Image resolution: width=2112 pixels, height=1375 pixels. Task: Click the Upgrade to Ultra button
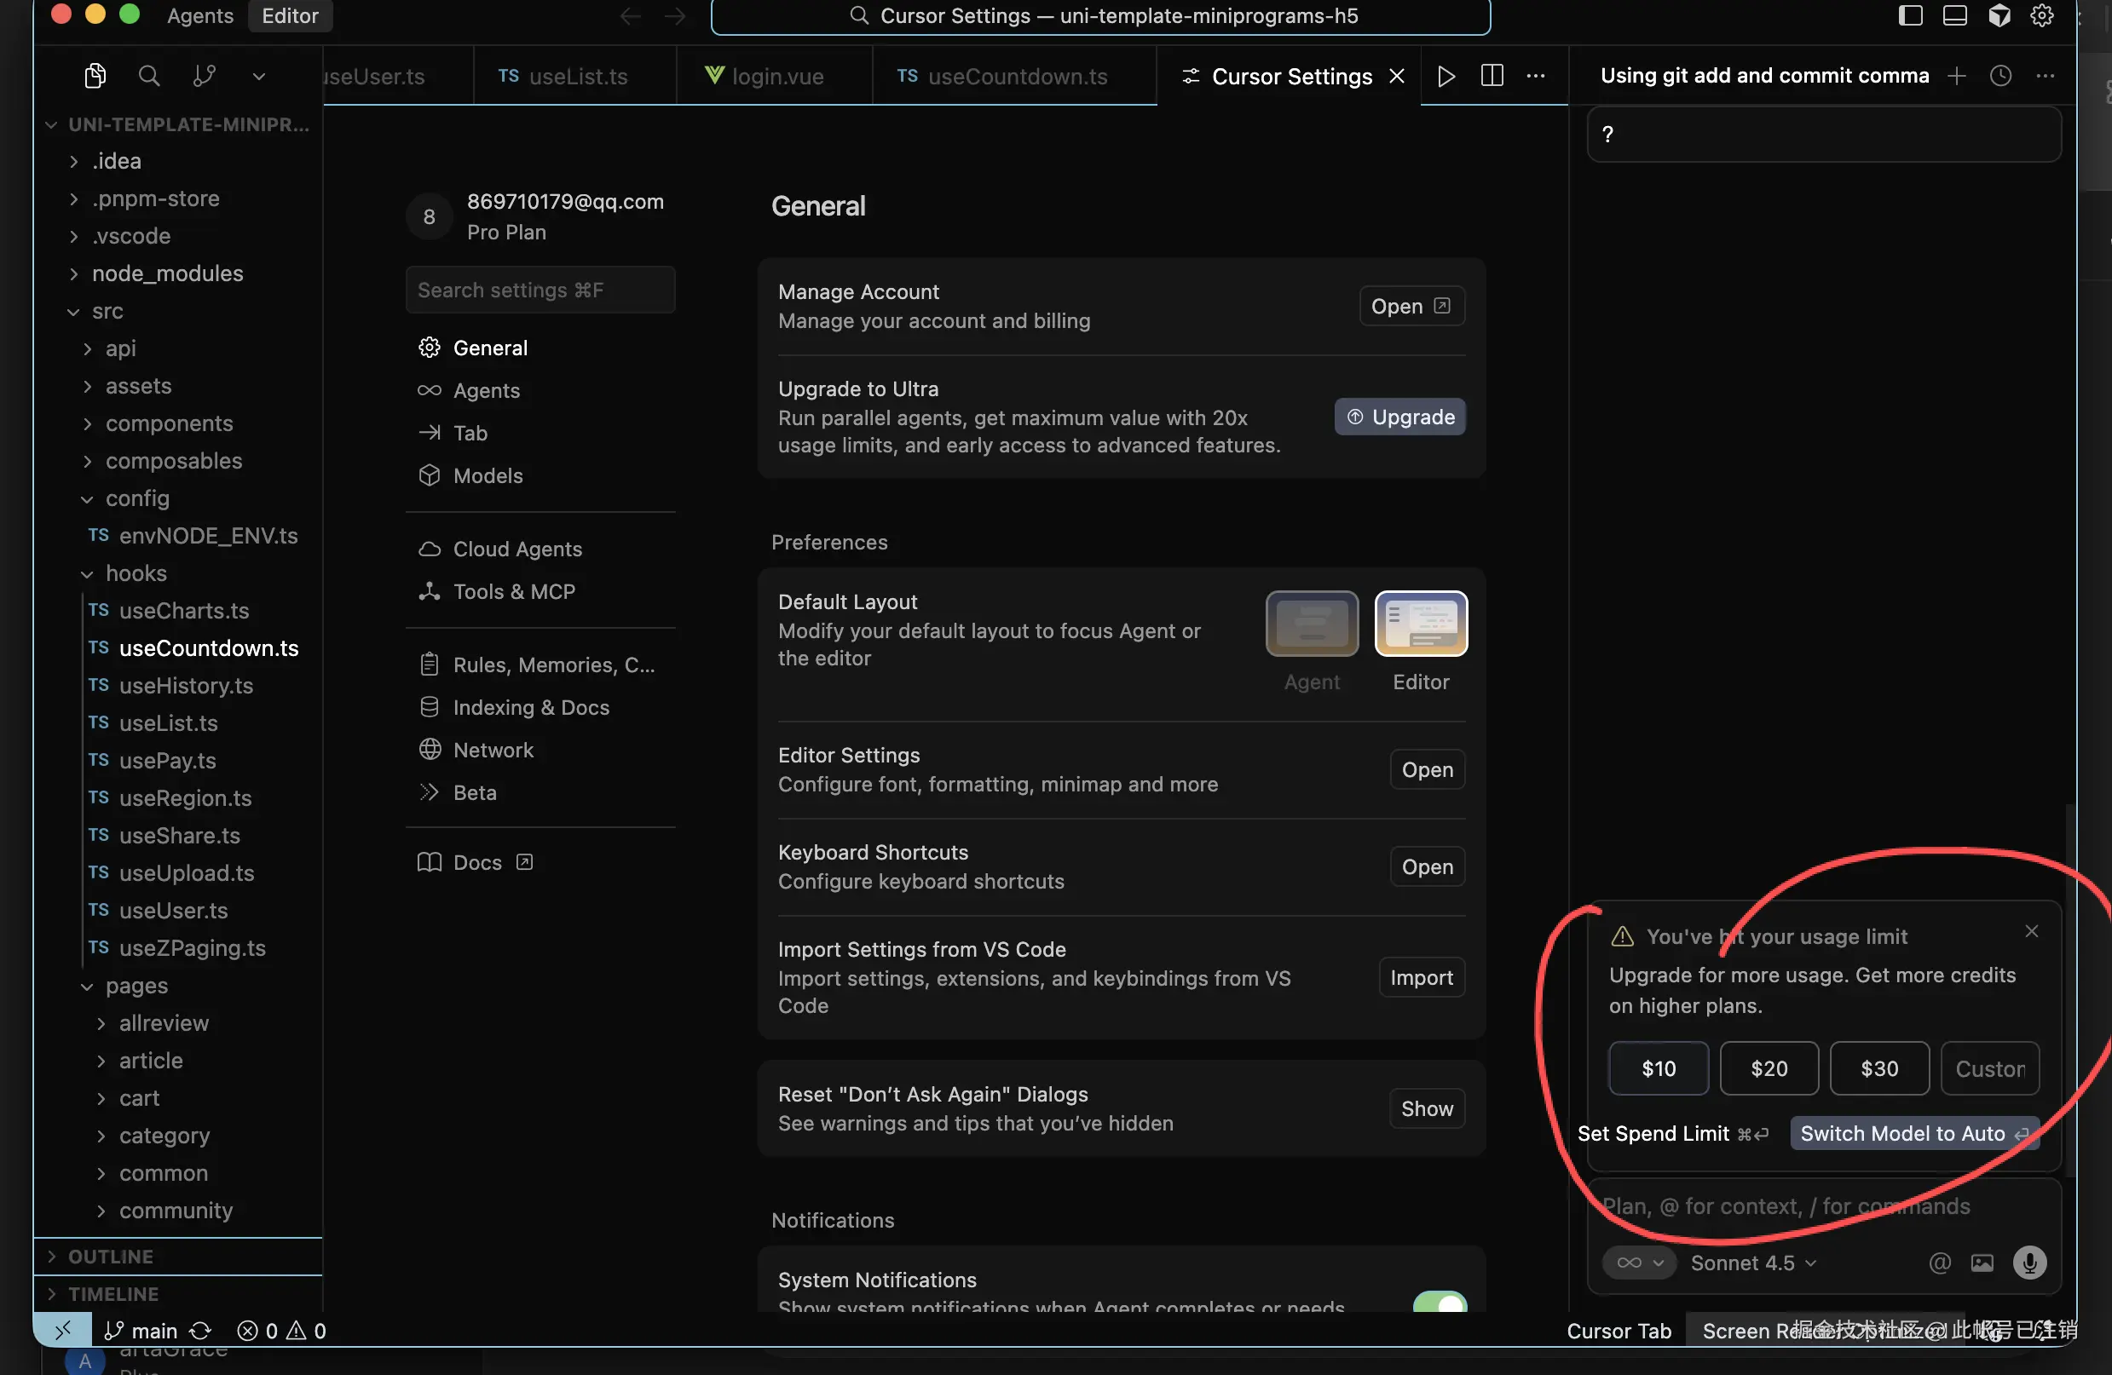(x=1399, y=417)
